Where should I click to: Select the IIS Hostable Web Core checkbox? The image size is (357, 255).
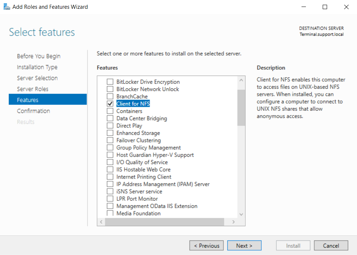tap(110, 170)
